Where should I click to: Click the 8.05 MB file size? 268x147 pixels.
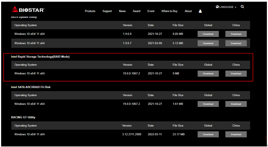(178, 34)
